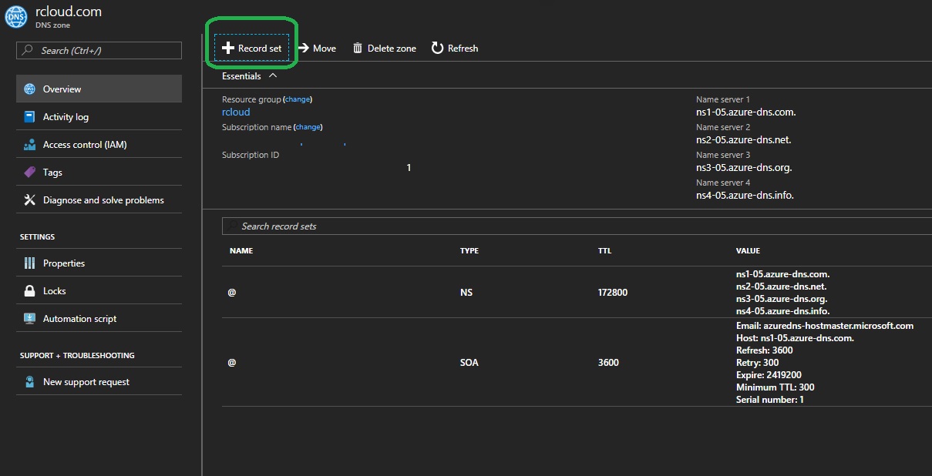This screenshot has height=476, width=932.
Task: Click Delete zone button
Action: [384, 48]
